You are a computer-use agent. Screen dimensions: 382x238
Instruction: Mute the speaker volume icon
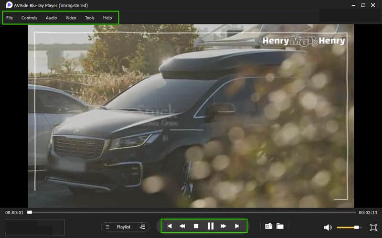pos(328,227)
